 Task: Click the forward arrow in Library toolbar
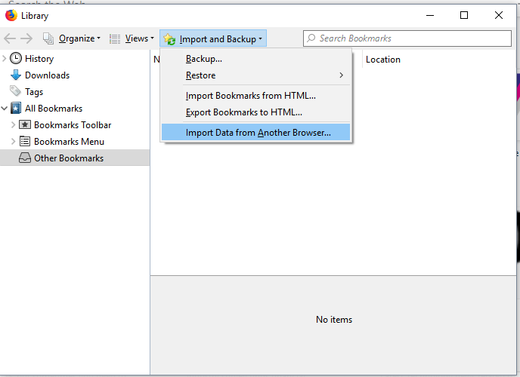[26, 38]
